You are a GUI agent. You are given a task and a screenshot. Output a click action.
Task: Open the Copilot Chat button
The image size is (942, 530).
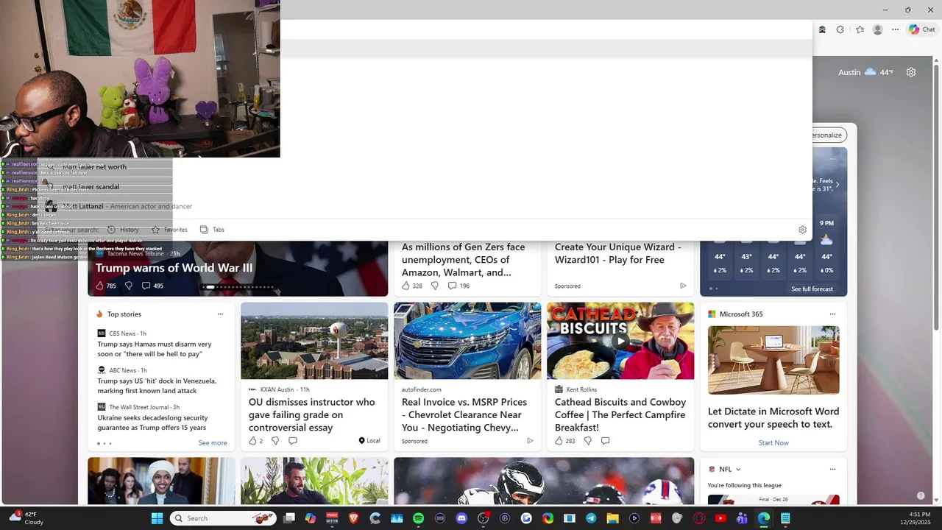coord(922,29)
